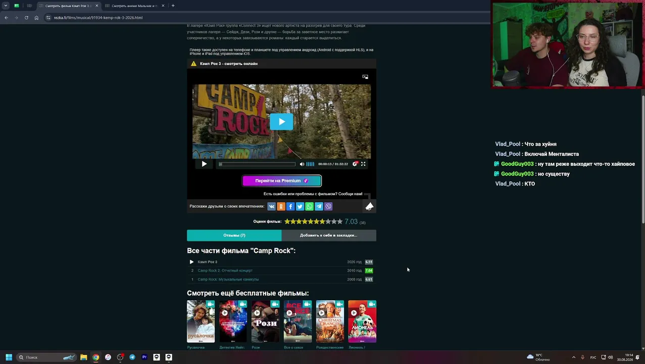
Task: Adjust the blue volume bars in player
Action: tap(310, 164)
